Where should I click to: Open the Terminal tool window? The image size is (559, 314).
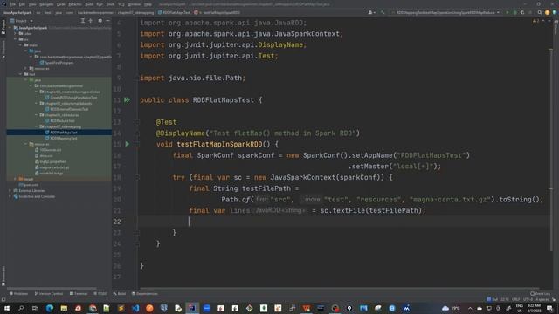pyautogui.click(x=79, y=294)
